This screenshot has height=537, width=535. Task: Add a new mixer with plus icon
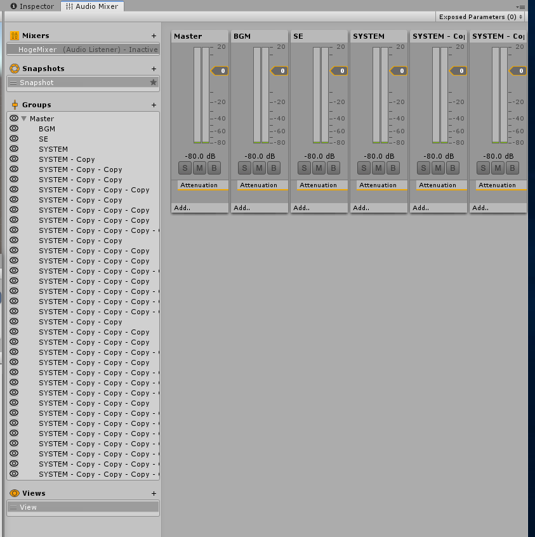(x=154, y=36)
